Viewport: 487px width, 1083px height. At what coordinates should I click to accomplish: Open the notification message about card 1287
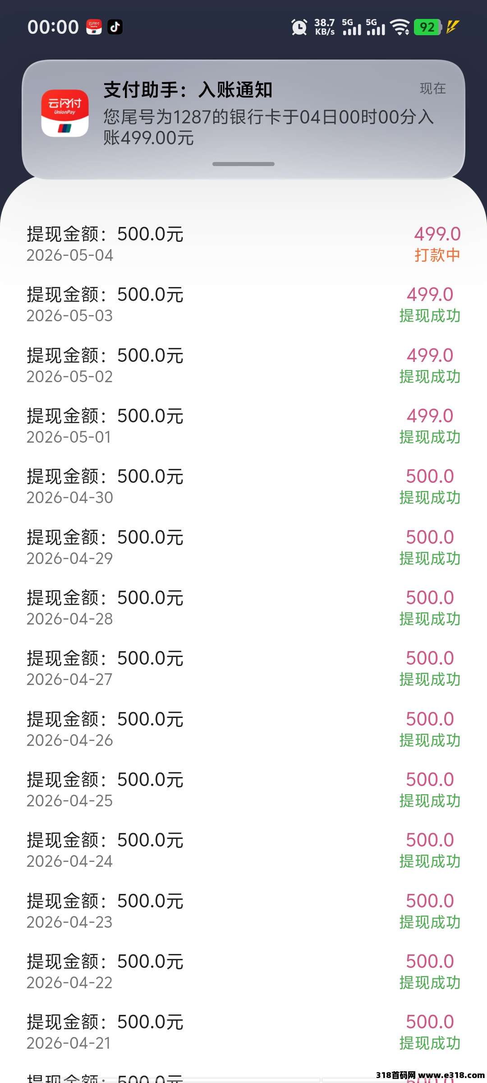coord(269,127)
